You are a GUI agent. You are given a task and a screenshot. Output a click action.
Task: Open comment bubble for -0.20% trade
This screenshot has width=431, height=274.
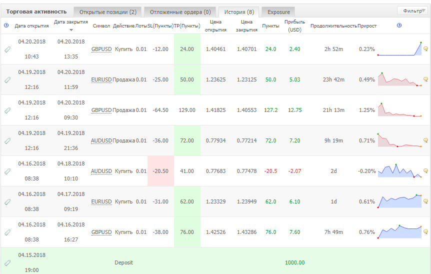[x=426, y=171]
